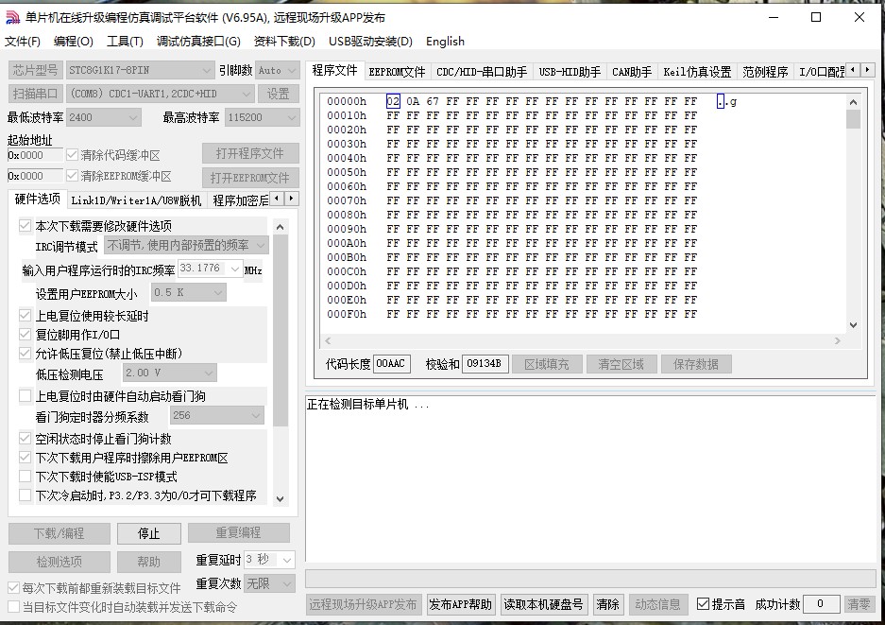The width and height of the screenshot is (885, 625).
Task: Open the EEPROM size 0.5 K dropdown
Action: [188, 293]
